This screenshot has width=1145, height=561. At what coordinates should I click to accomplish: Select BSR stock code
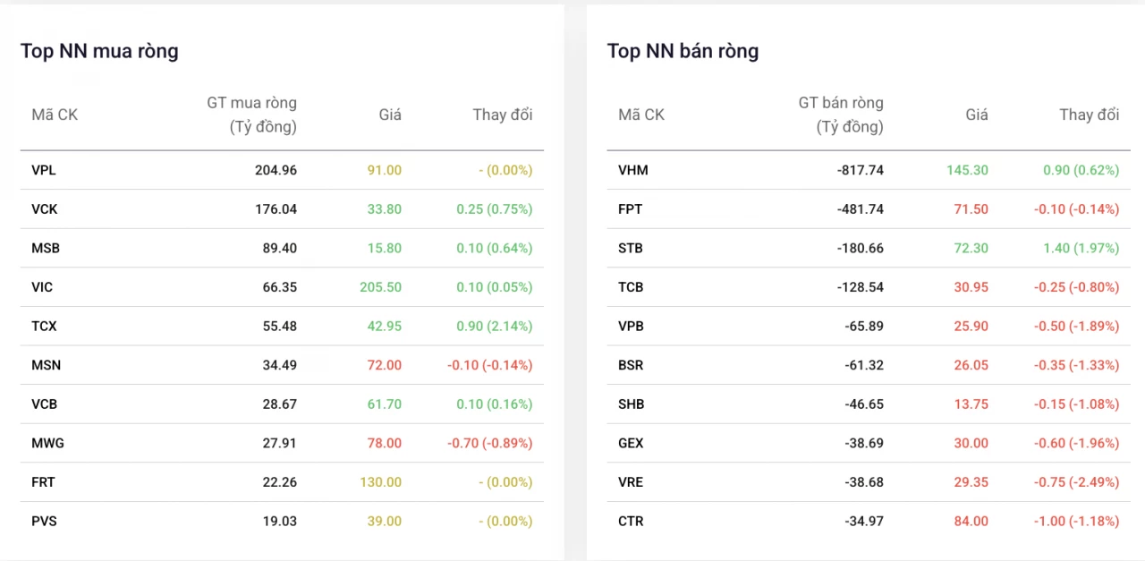pos(631,365)
